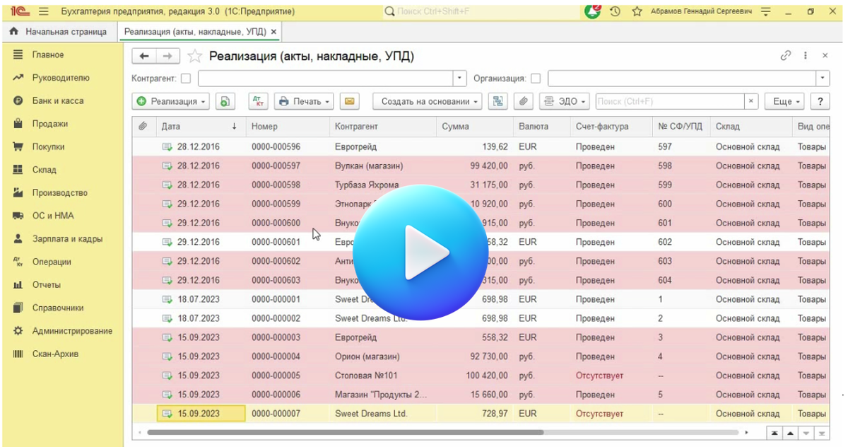The image size is (848, 447).
Task: Click Отсутствует in Столовая №101 row
Action: (599, 376)
